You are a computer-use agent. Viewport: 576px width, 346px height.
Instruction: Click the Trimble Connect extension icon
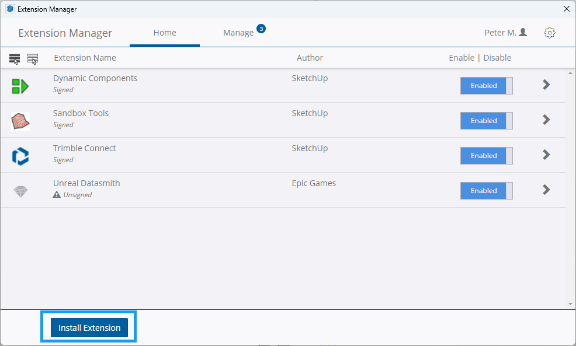(20, 153)
